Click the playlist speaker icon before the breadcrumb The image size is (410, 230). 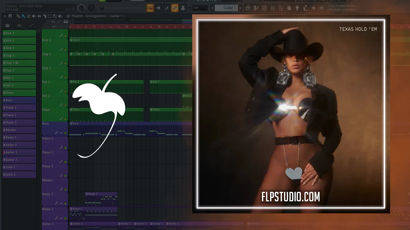click(68, 16)
